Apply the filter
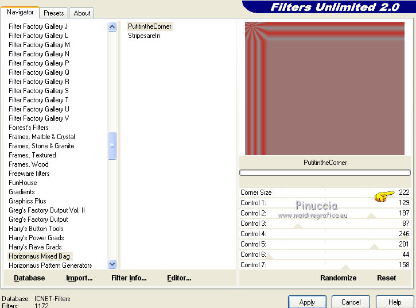This screenshot has height=308, width=416. click(307, 302)
